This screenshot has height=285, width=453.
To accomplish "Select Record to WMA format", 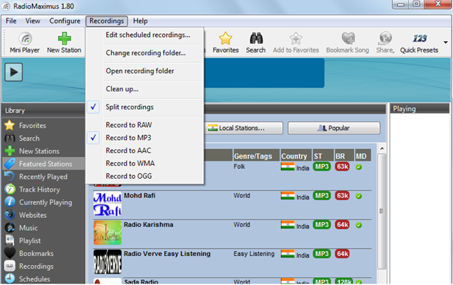I will pyautogui.click(x=144, y=163).
